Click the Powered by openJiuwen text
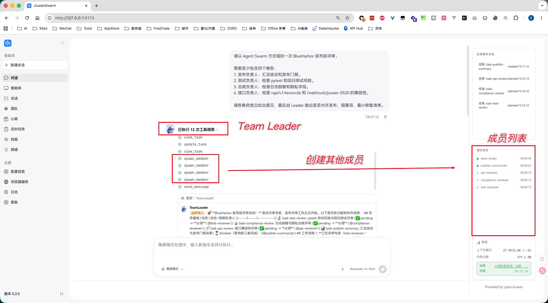The height and width of the screenshot is (303, 548). pos(504,287)
